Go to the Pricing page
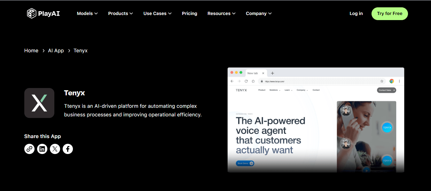The height and width of the screenshot is (191, 431). (190, 13)
